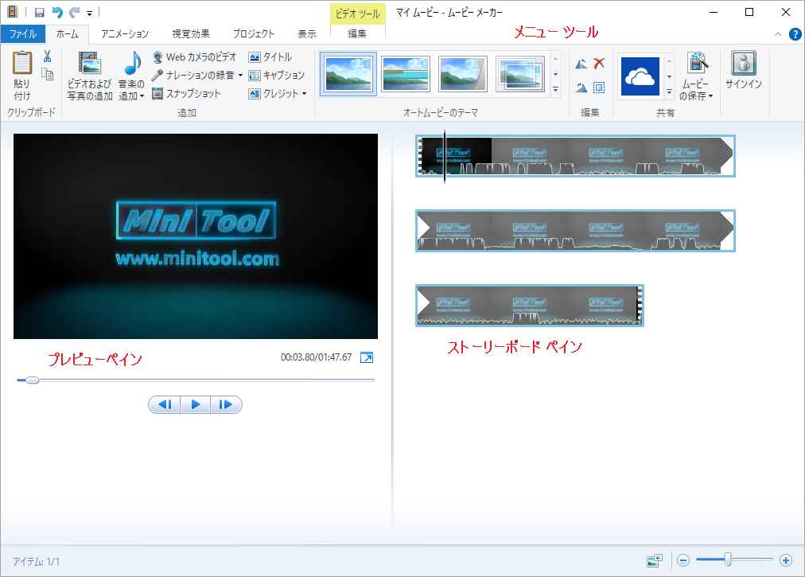Click the red X remove icon
805x577 pixels.
[x=599, y=64]
